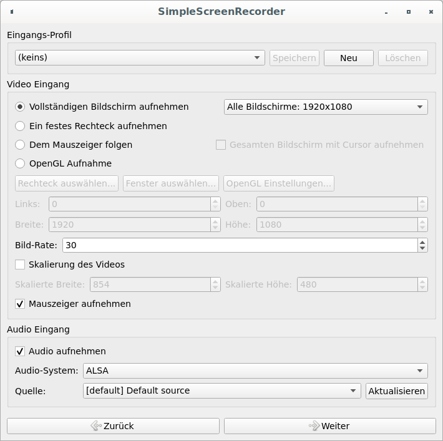443x441 pixels.
Task: Select OpenGL Aufnahme radio button
Action: [x=20, y=163]
